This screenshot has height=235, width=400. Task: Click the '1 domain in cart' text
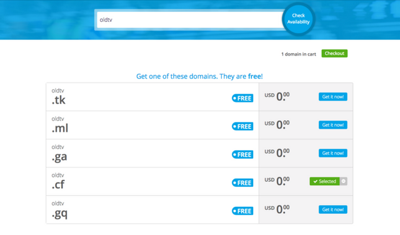[299, 54]
